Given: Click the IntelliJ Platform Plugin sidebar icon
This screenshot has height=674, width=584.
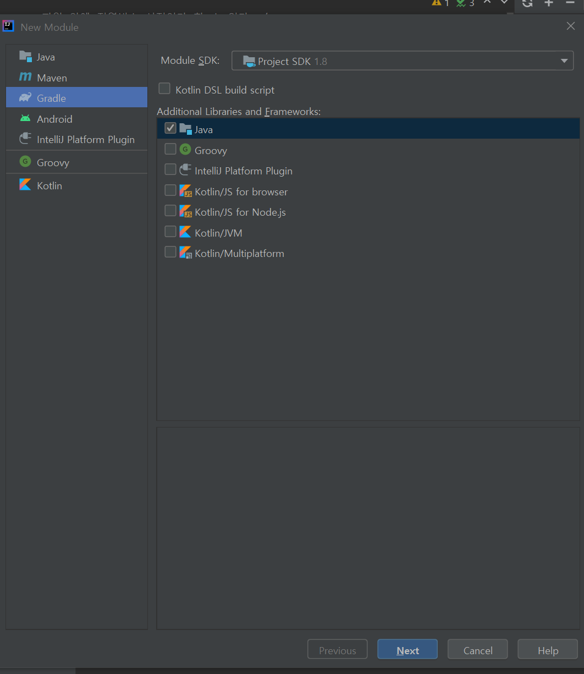Looking at the screenshot, I should point(25,139).
